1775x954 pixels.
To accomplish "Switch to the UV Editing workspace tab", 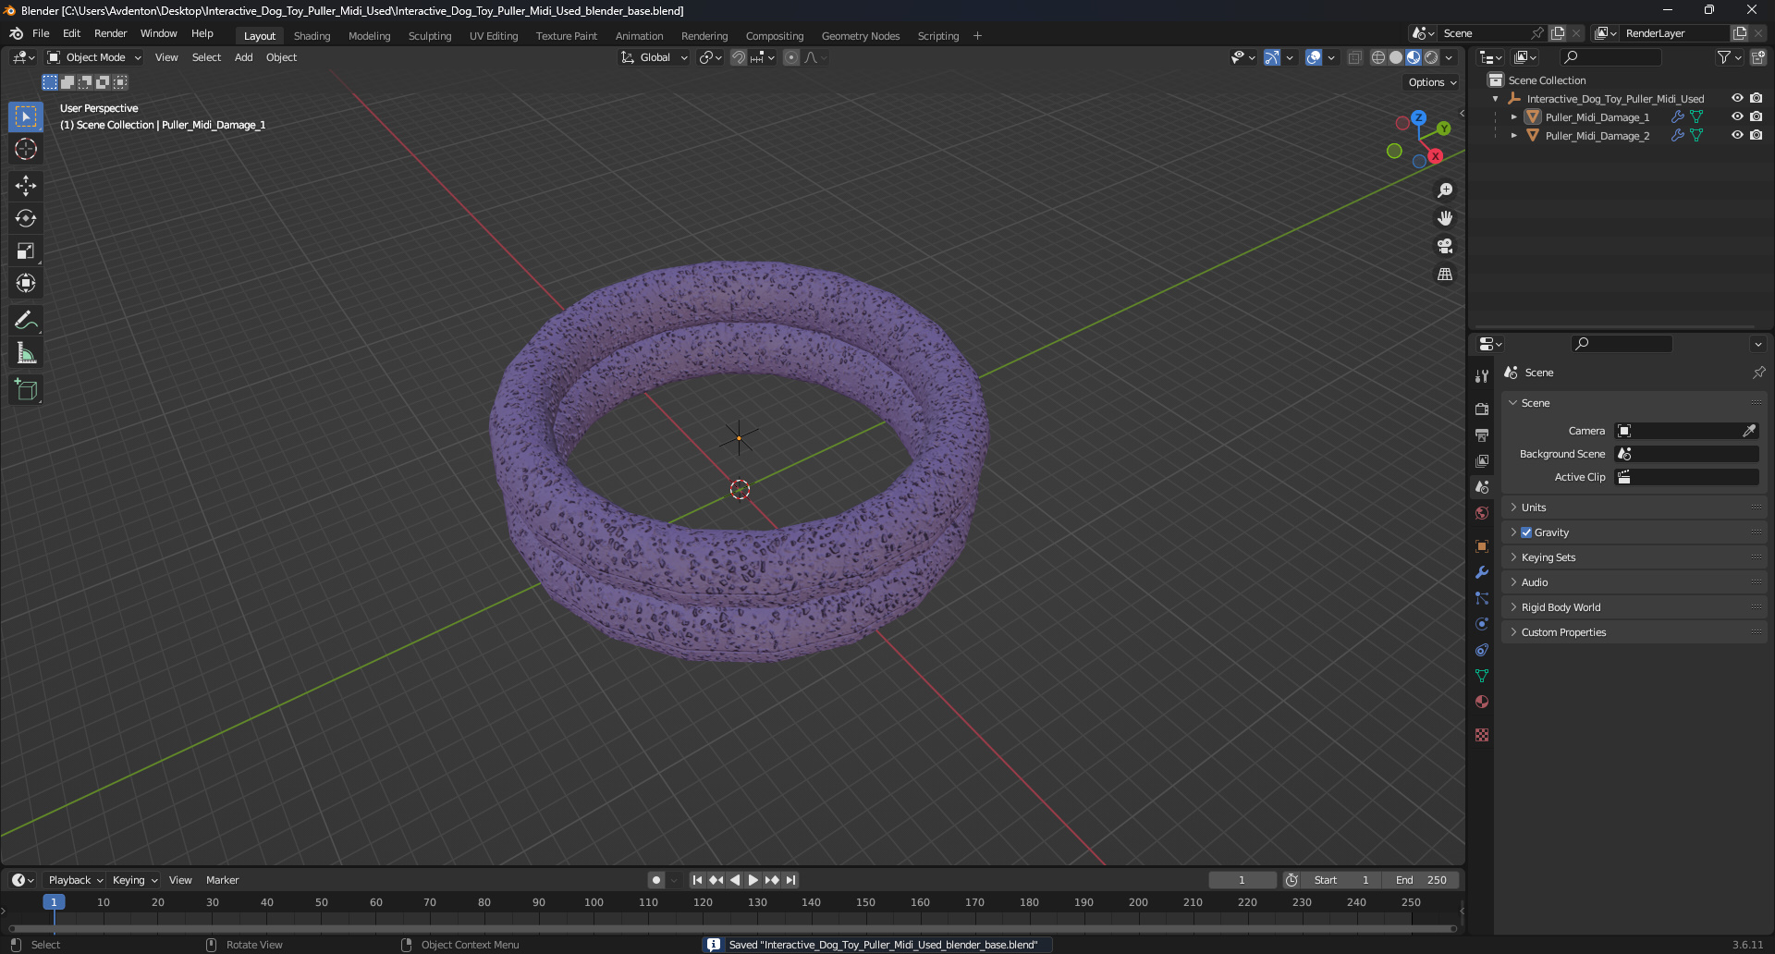I will pos(494,36).
